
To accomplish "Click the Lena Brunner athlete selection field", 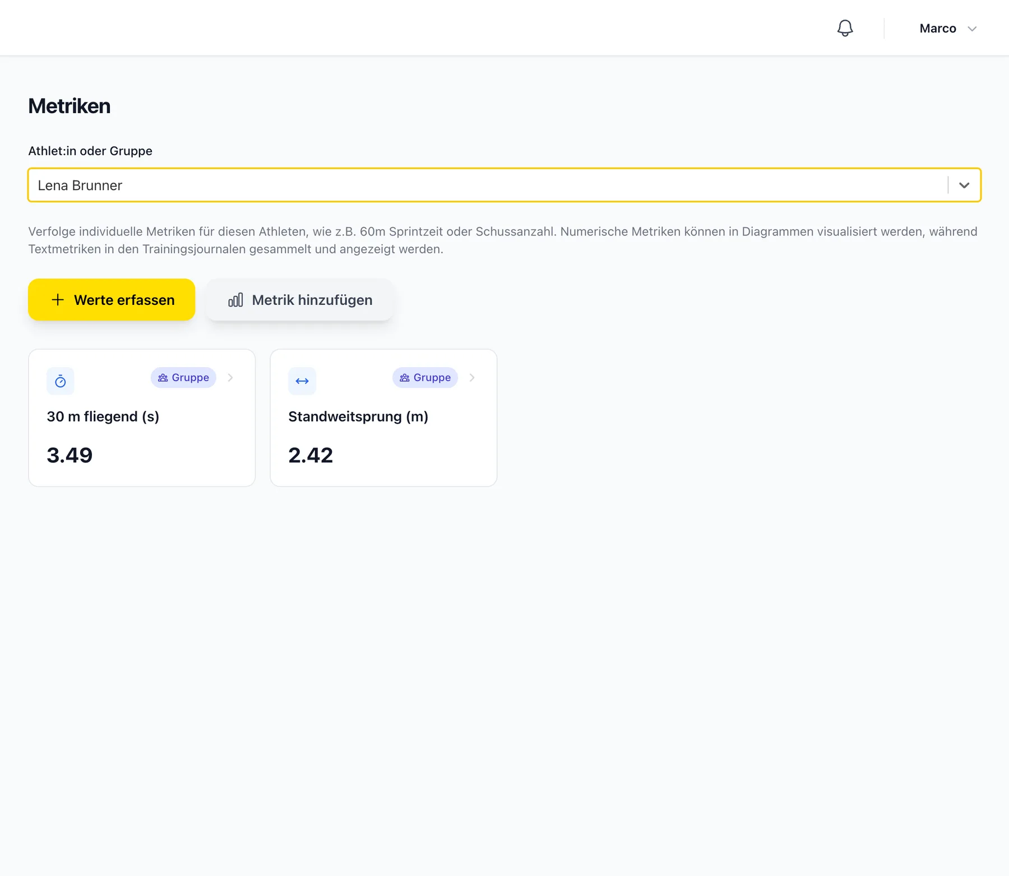I will click(504, 185).
